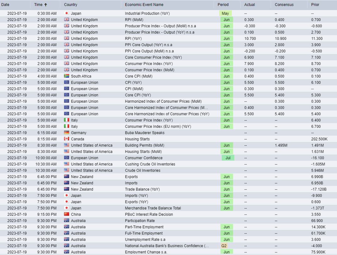Click the Australia flag in Participation Rate row
This screenshot has height=255, width=337.
[67, 220]
